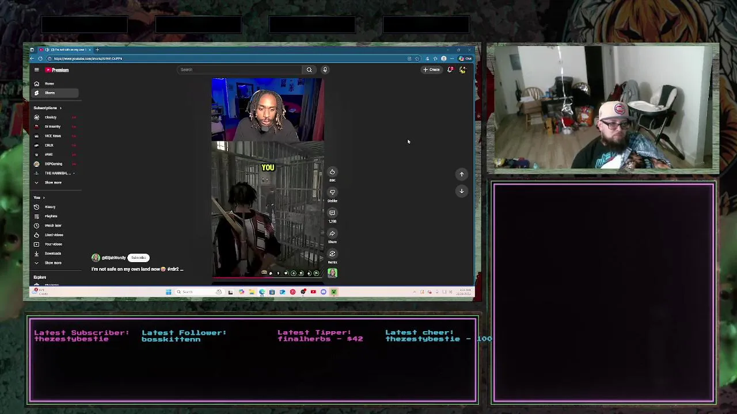This screenshot has height=414, width=737.
Task: Expand the Subscriptions section header
Action: (x=48, y=108)
